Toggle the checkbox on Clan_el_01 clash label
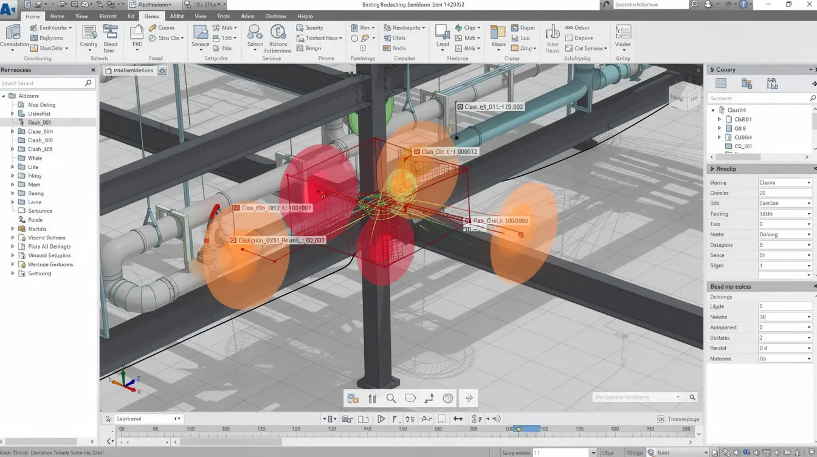 [460, 107]
